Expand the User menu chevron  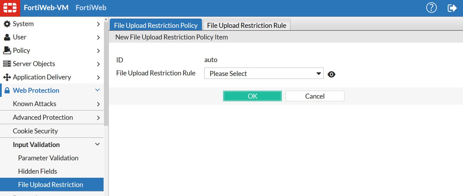pos(98,37)
